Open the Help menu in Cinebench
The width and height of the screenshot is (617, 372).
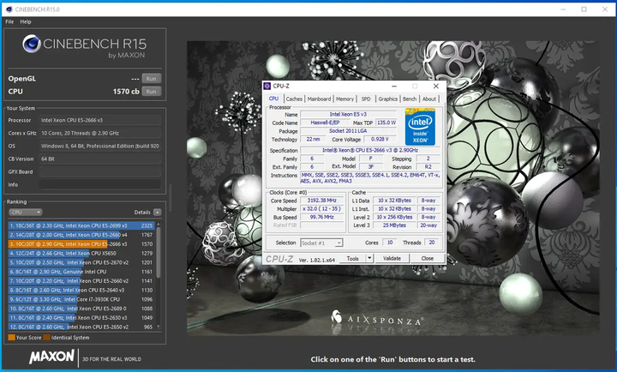[26, 21]
